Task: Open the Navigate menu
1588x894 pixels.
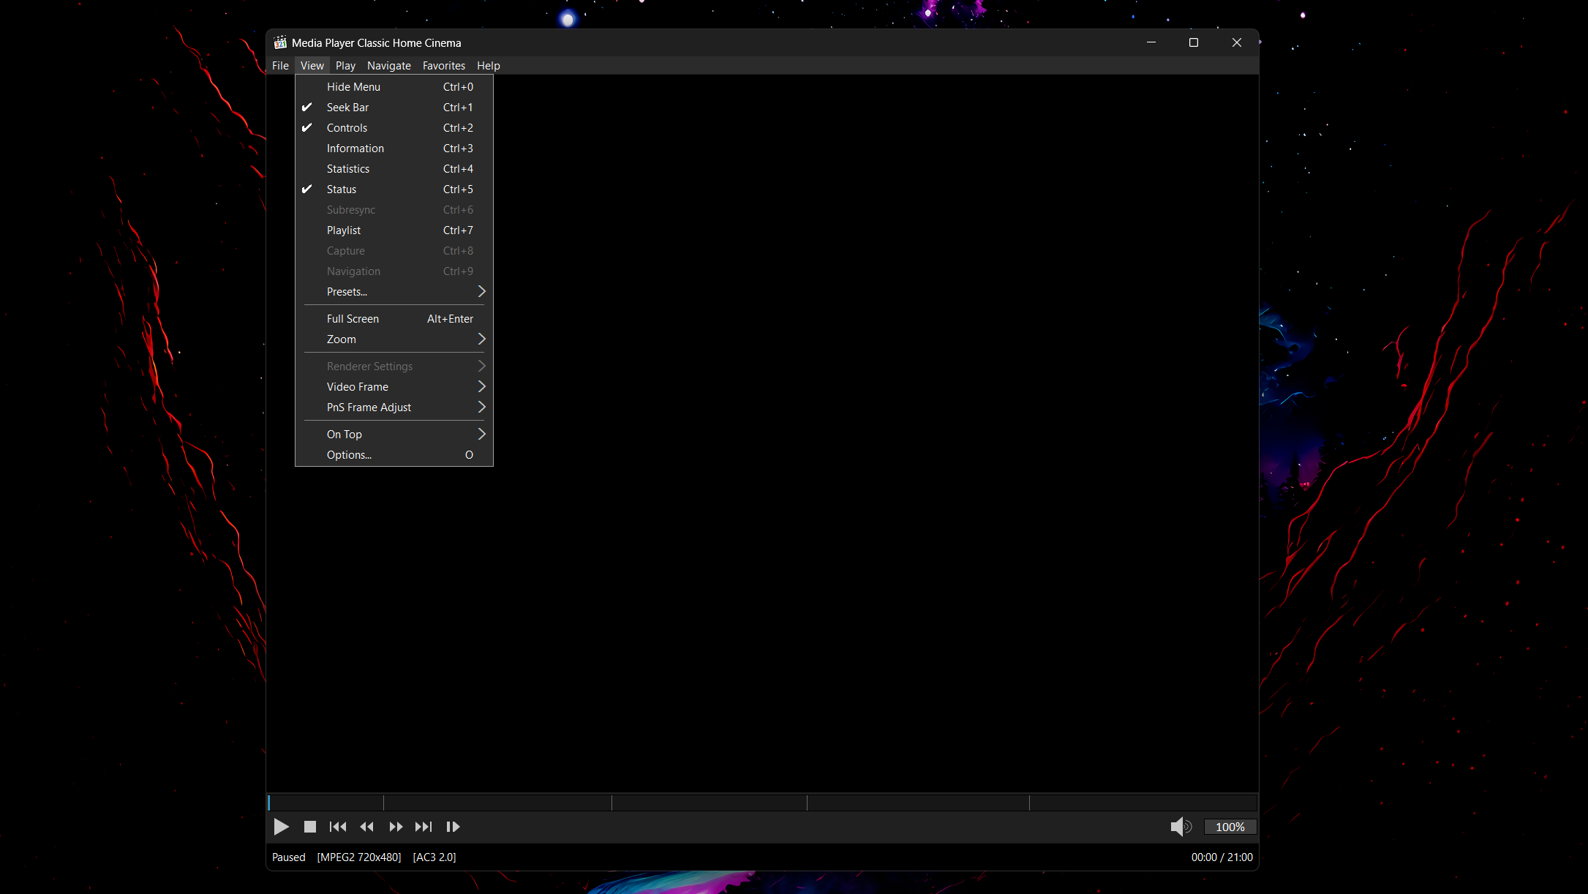Action: [x=389, y=66]
